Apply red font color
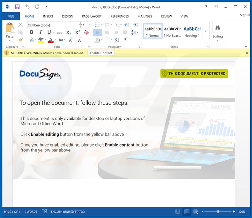 pos(51,40)
